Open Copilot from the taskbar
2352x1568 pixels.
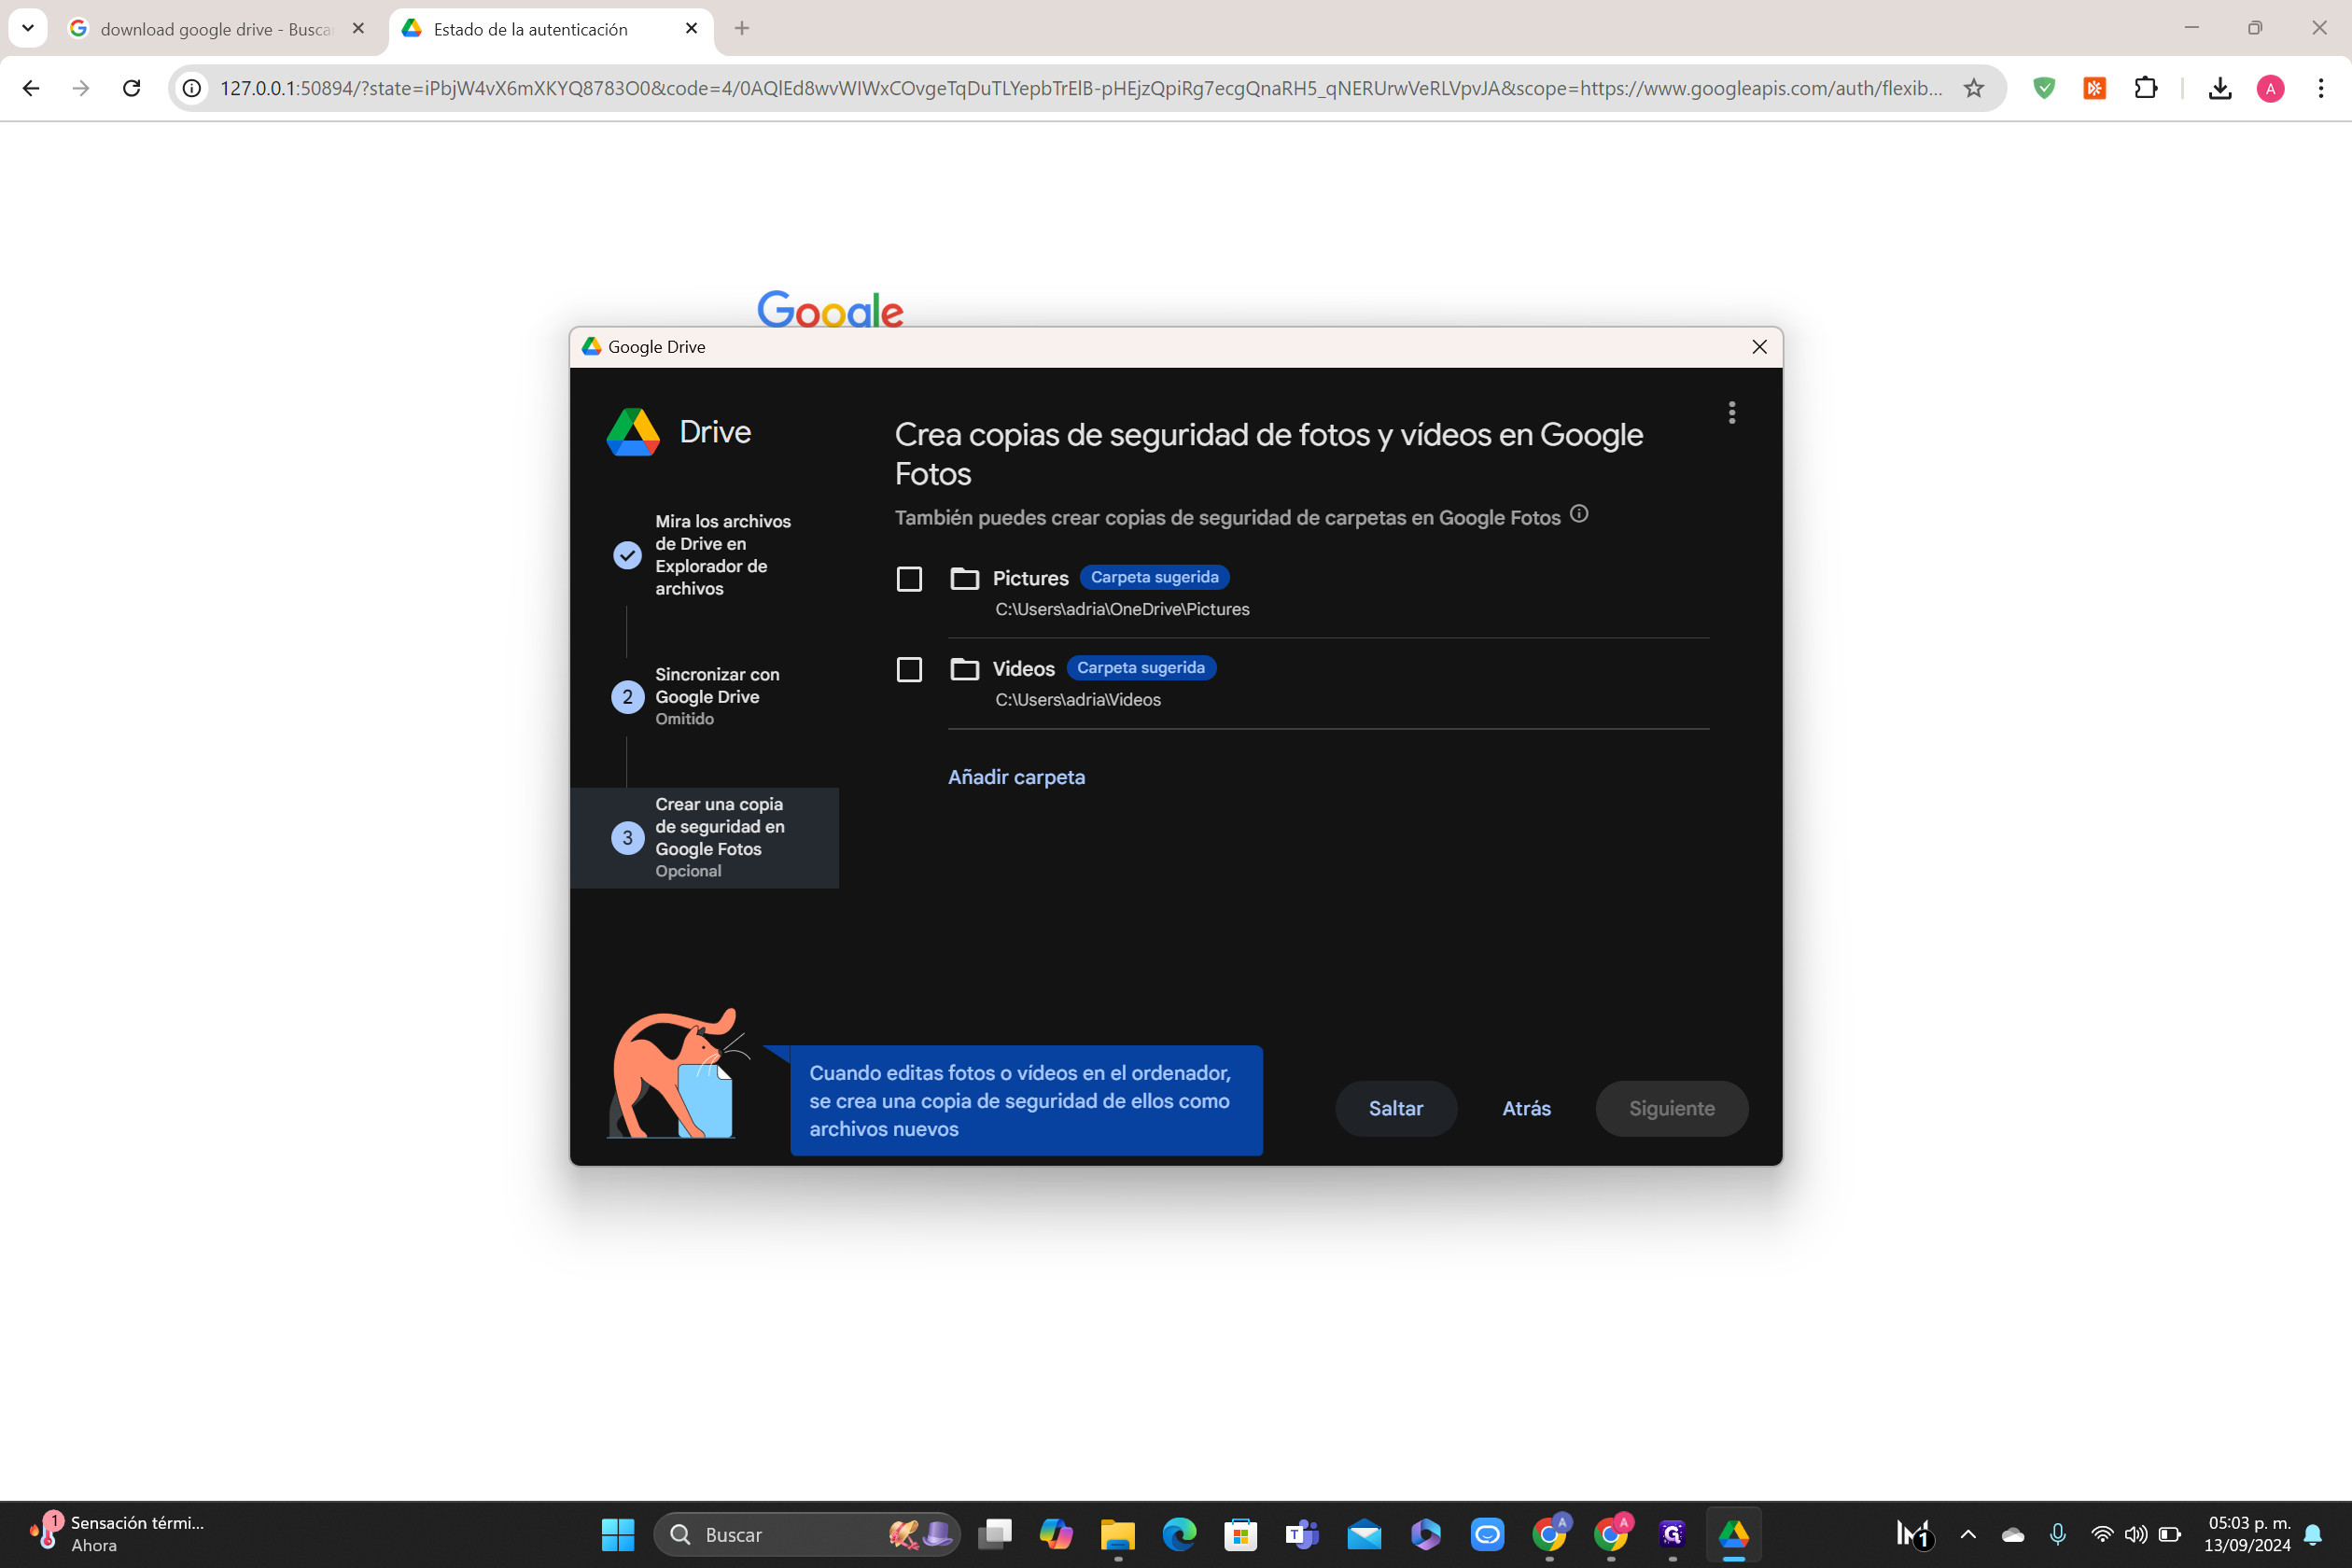click(x=1056, y=1534)
